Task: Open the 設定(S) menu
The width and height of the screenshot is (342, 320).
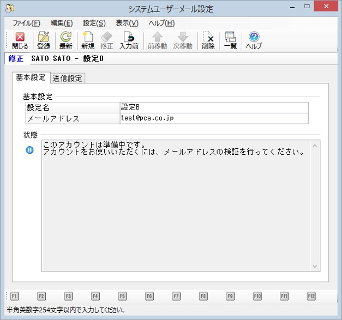Action: (94, 23)
